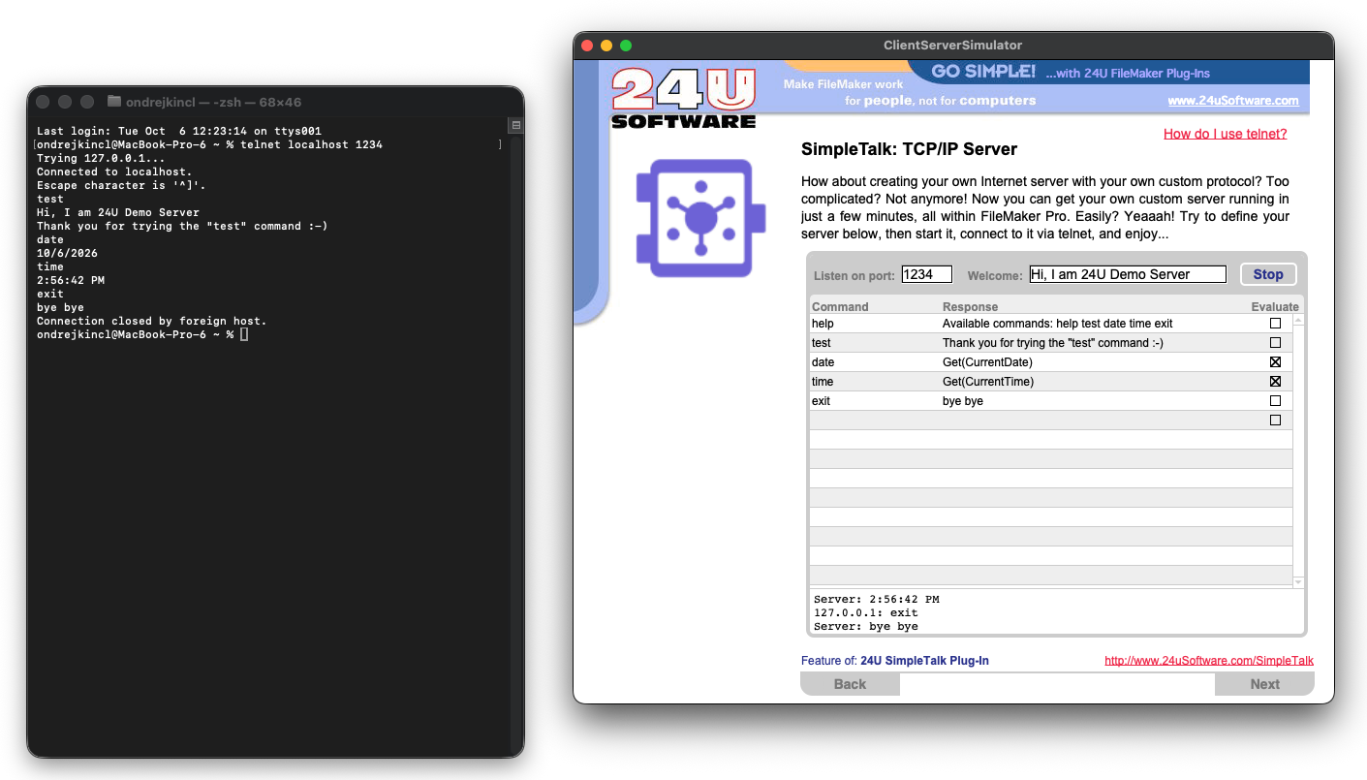This screenshot has width=1367, height=780.
Task: Toggle Evaluate checkbox for exit command
Action: [x=1275, y=401]
